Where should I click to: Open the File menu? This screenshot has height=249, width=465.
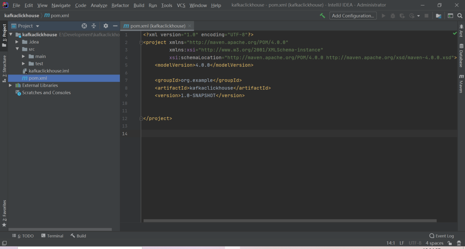16,5
